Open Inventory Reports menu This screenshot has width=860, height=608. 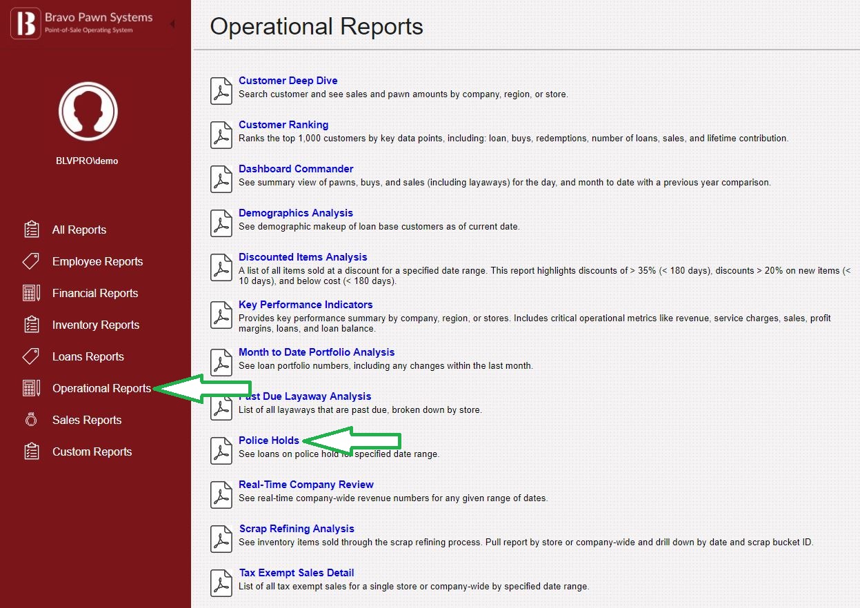click(x=96, y=325)
